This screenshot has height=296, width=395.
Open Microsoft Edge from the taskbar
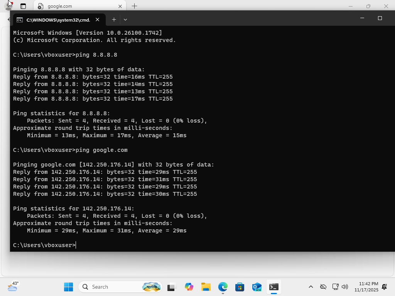click(223, 287)
